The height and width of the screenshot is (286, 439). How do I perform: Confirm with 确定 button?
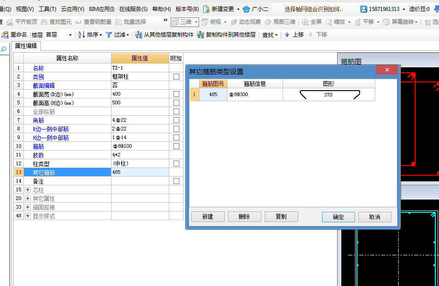click(338, 217)
